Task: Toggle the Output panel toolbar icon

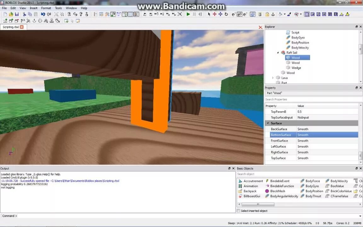Action: click(136, 14)
